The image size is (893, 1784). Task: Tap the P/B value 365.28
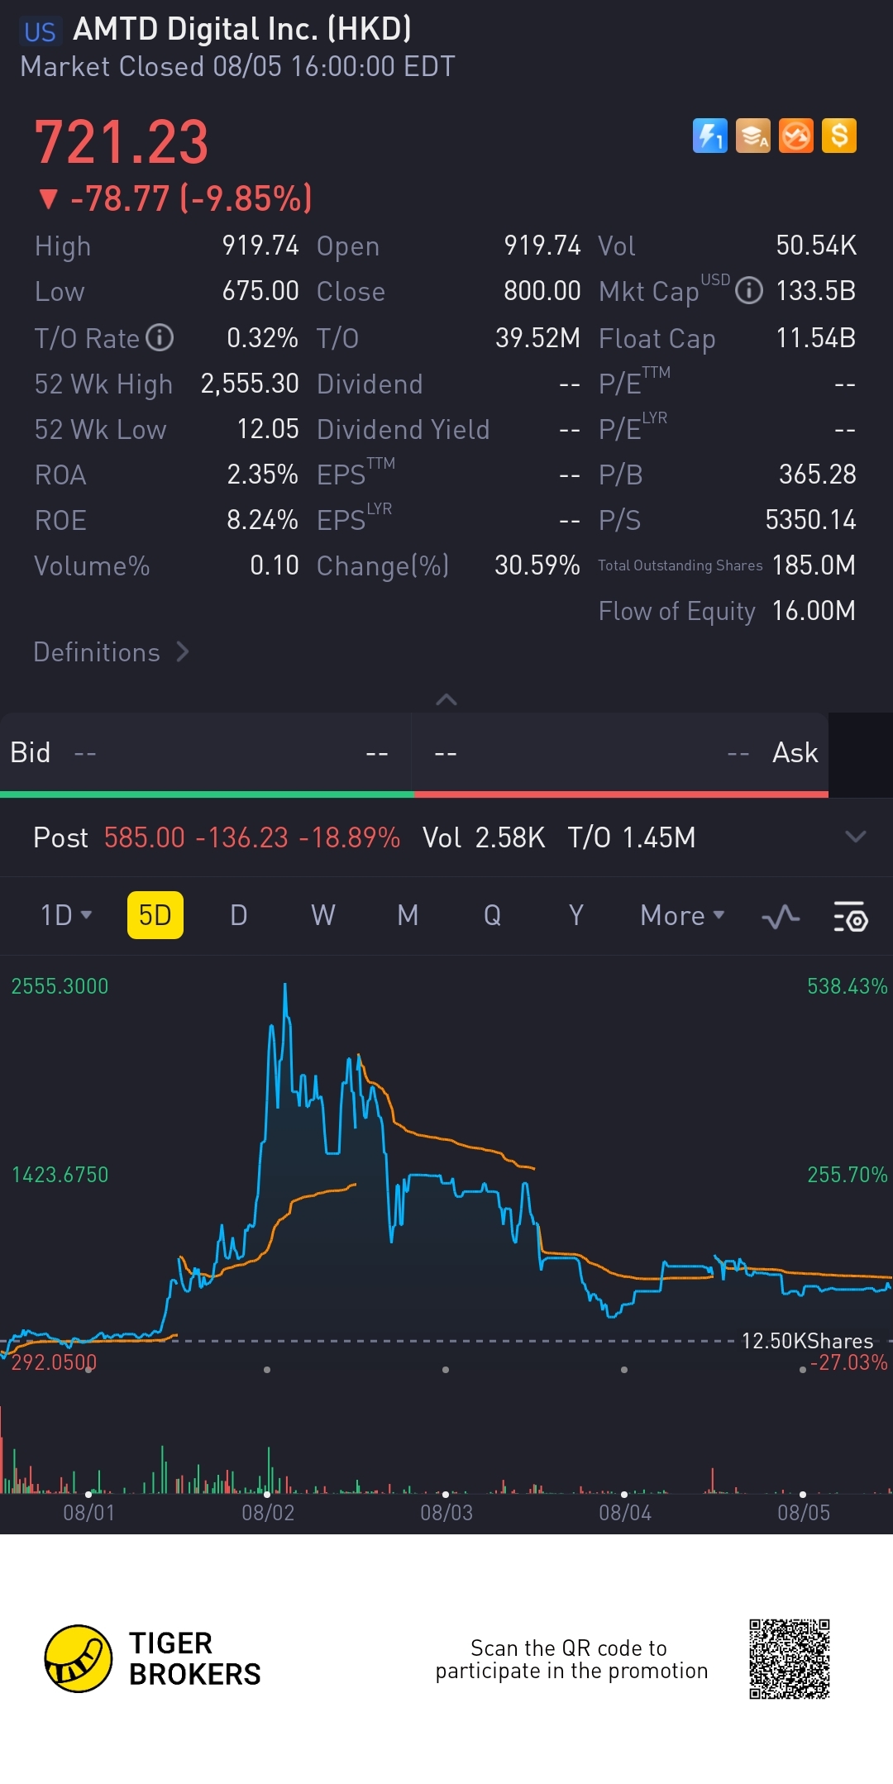(x=818, y=475)
